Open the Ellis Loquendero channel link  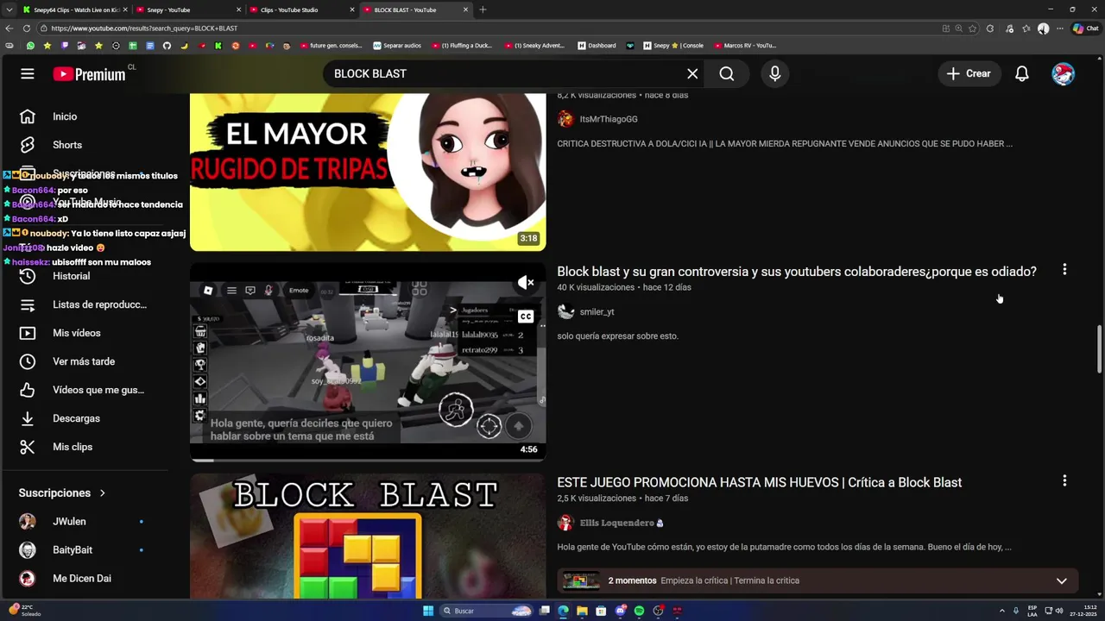tap(616, 523)
